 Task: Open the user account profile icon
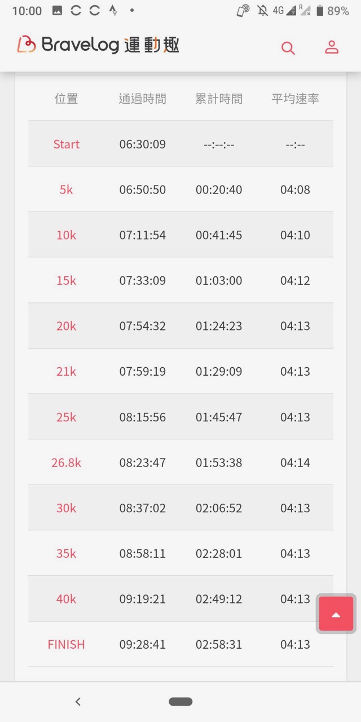click(x=332, y=47)
